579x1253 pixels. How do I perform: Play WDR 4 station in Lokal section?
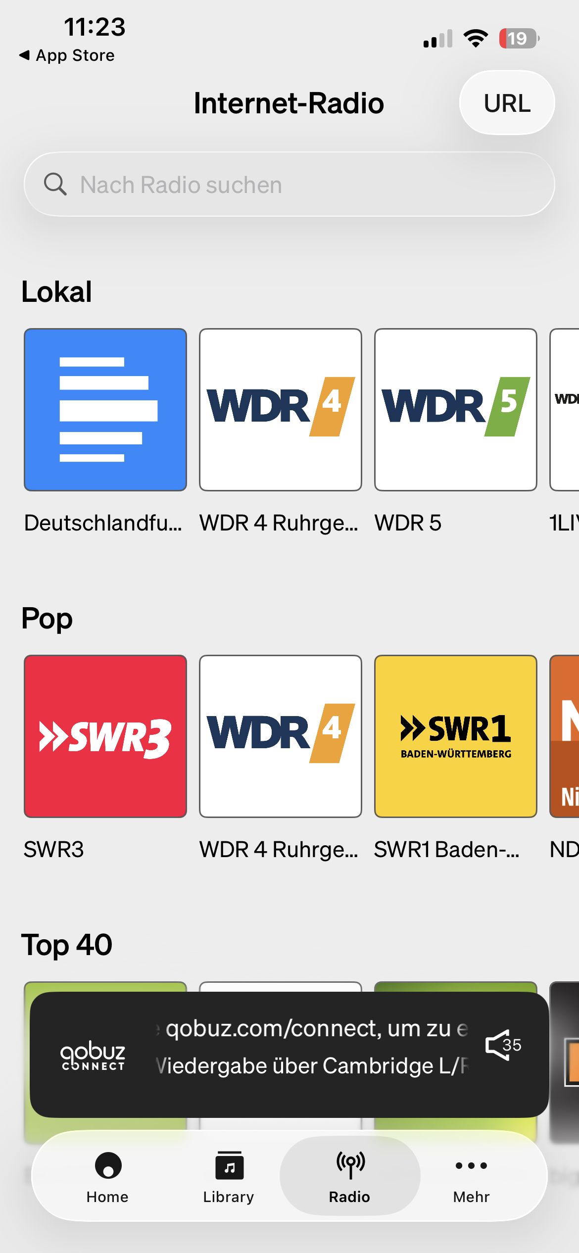(281, 410)
